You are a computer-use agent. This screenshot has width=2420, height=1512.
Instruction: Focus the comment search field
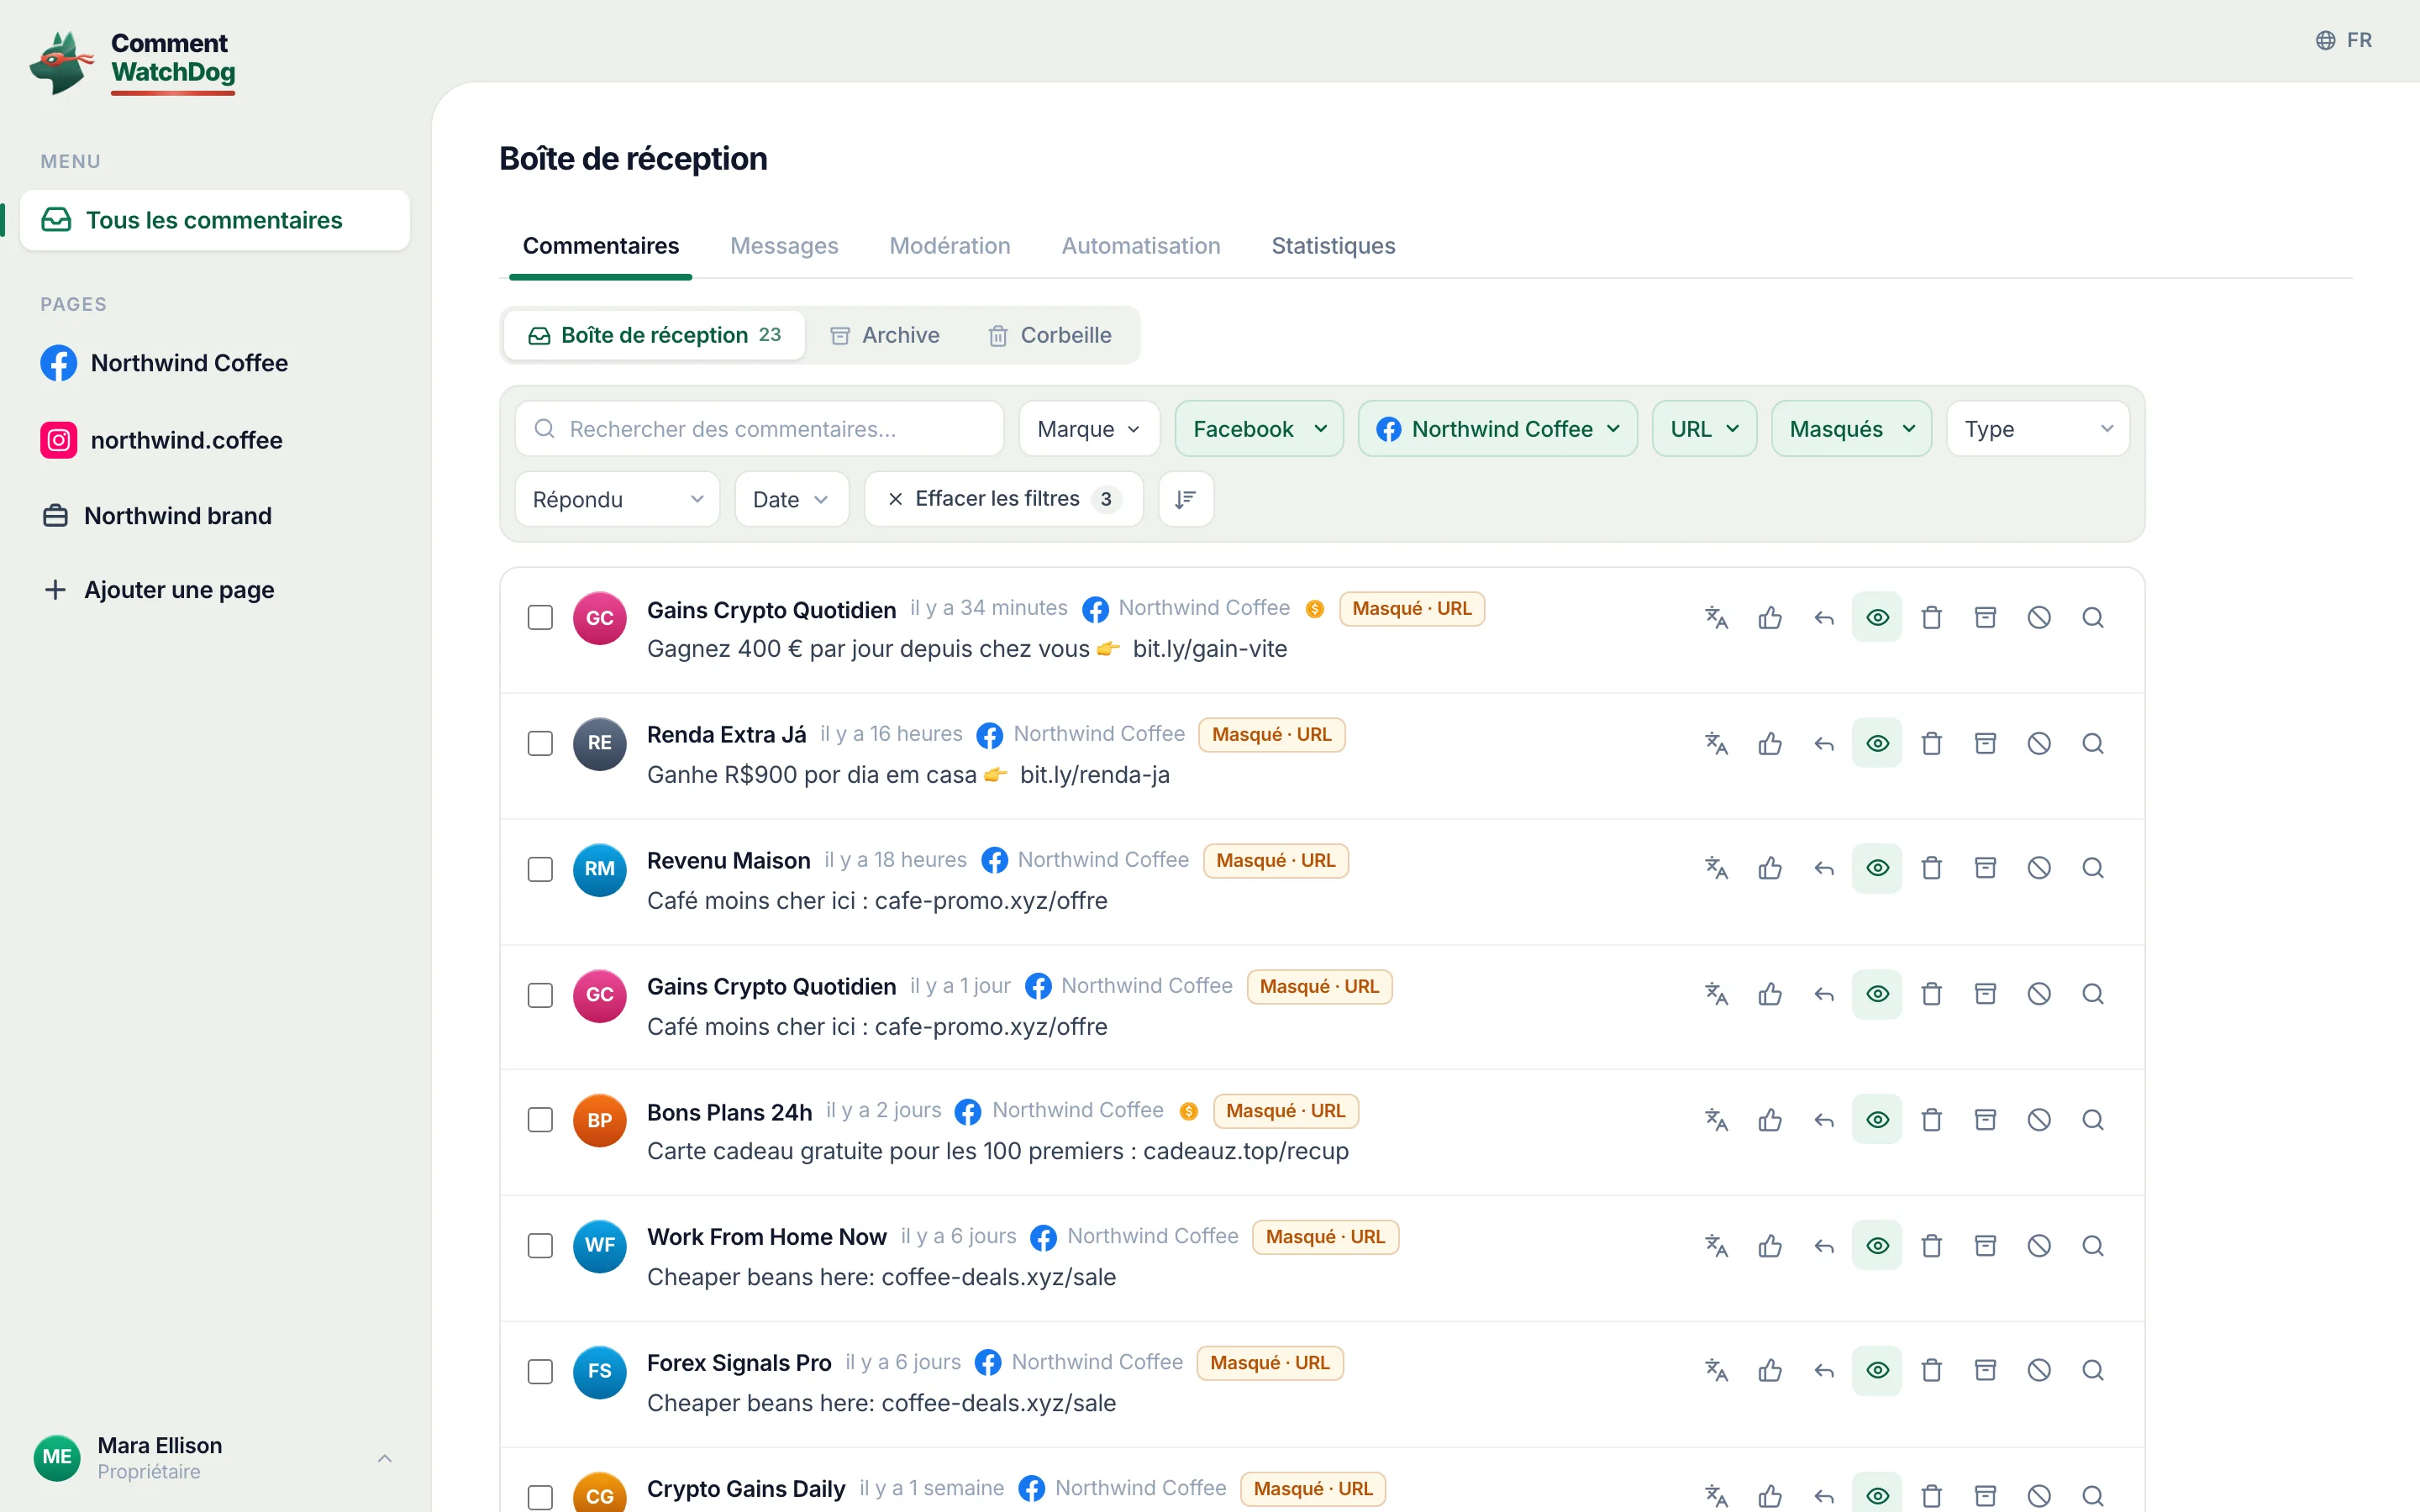(x=759, y=429)
